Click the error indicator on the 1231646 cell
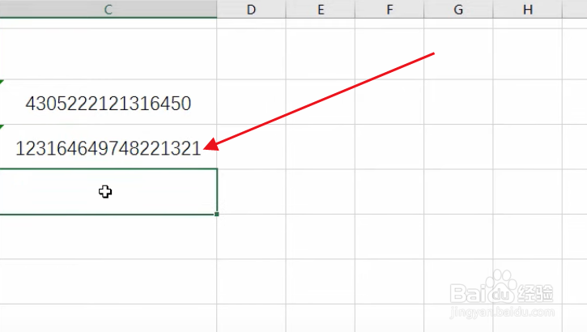This screenshot has width=587, height=332. (x=2, y=126)
